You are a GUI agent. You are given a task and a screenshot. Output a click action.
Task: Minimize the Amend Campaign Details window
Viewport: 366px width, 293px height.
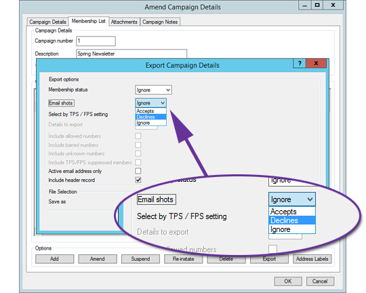click(304, 5)
